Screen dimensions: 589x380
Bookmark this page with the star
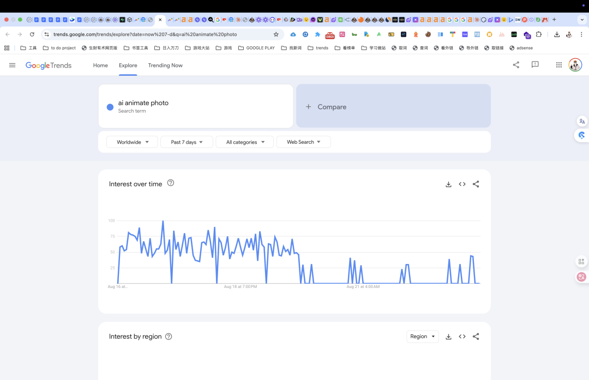click(276, 34)
